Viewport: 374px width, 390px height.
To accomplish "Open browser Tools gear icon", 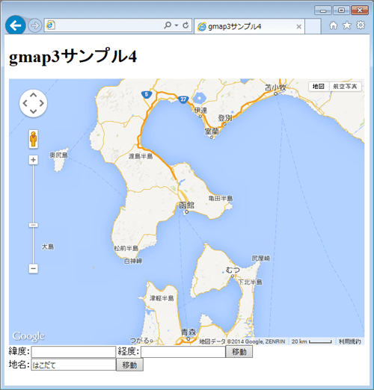I will tap(361, 25).
